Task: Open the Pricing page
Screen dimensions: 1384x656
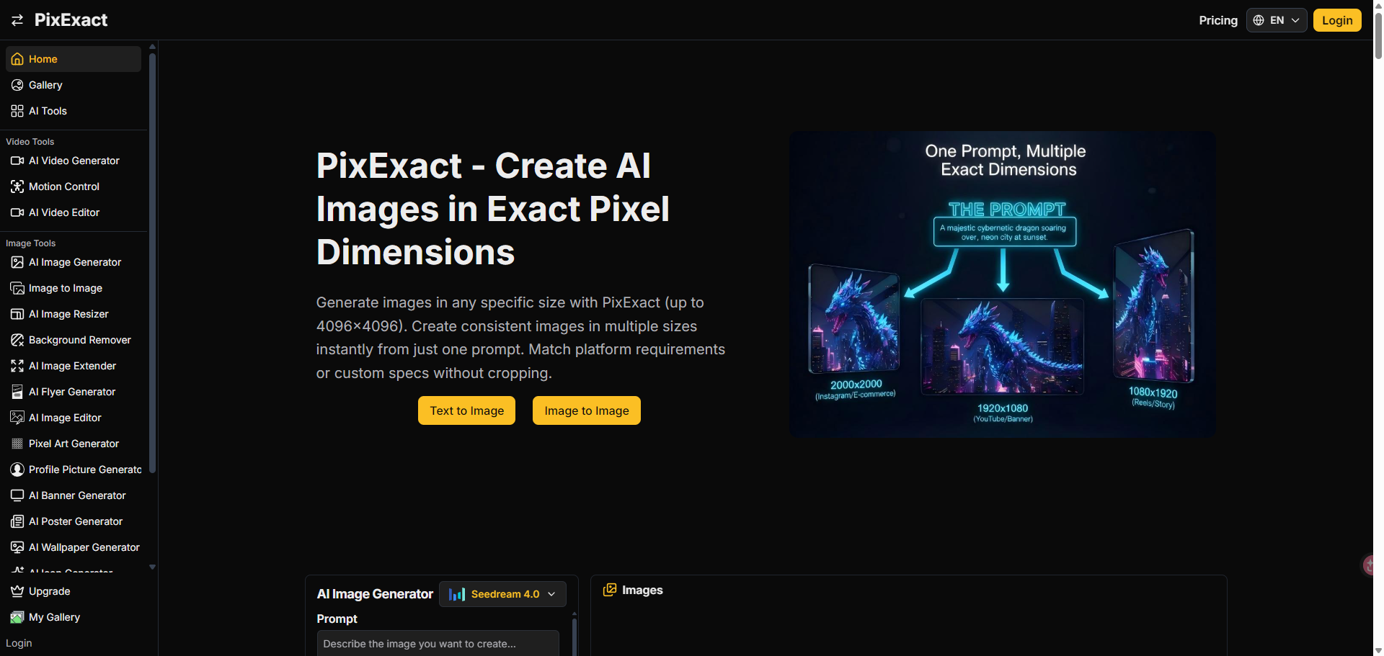Action: [x=1217, y=20]
